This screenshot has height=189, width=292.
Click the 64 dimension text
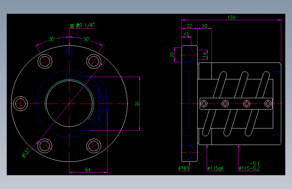click(x=88, y=170)
